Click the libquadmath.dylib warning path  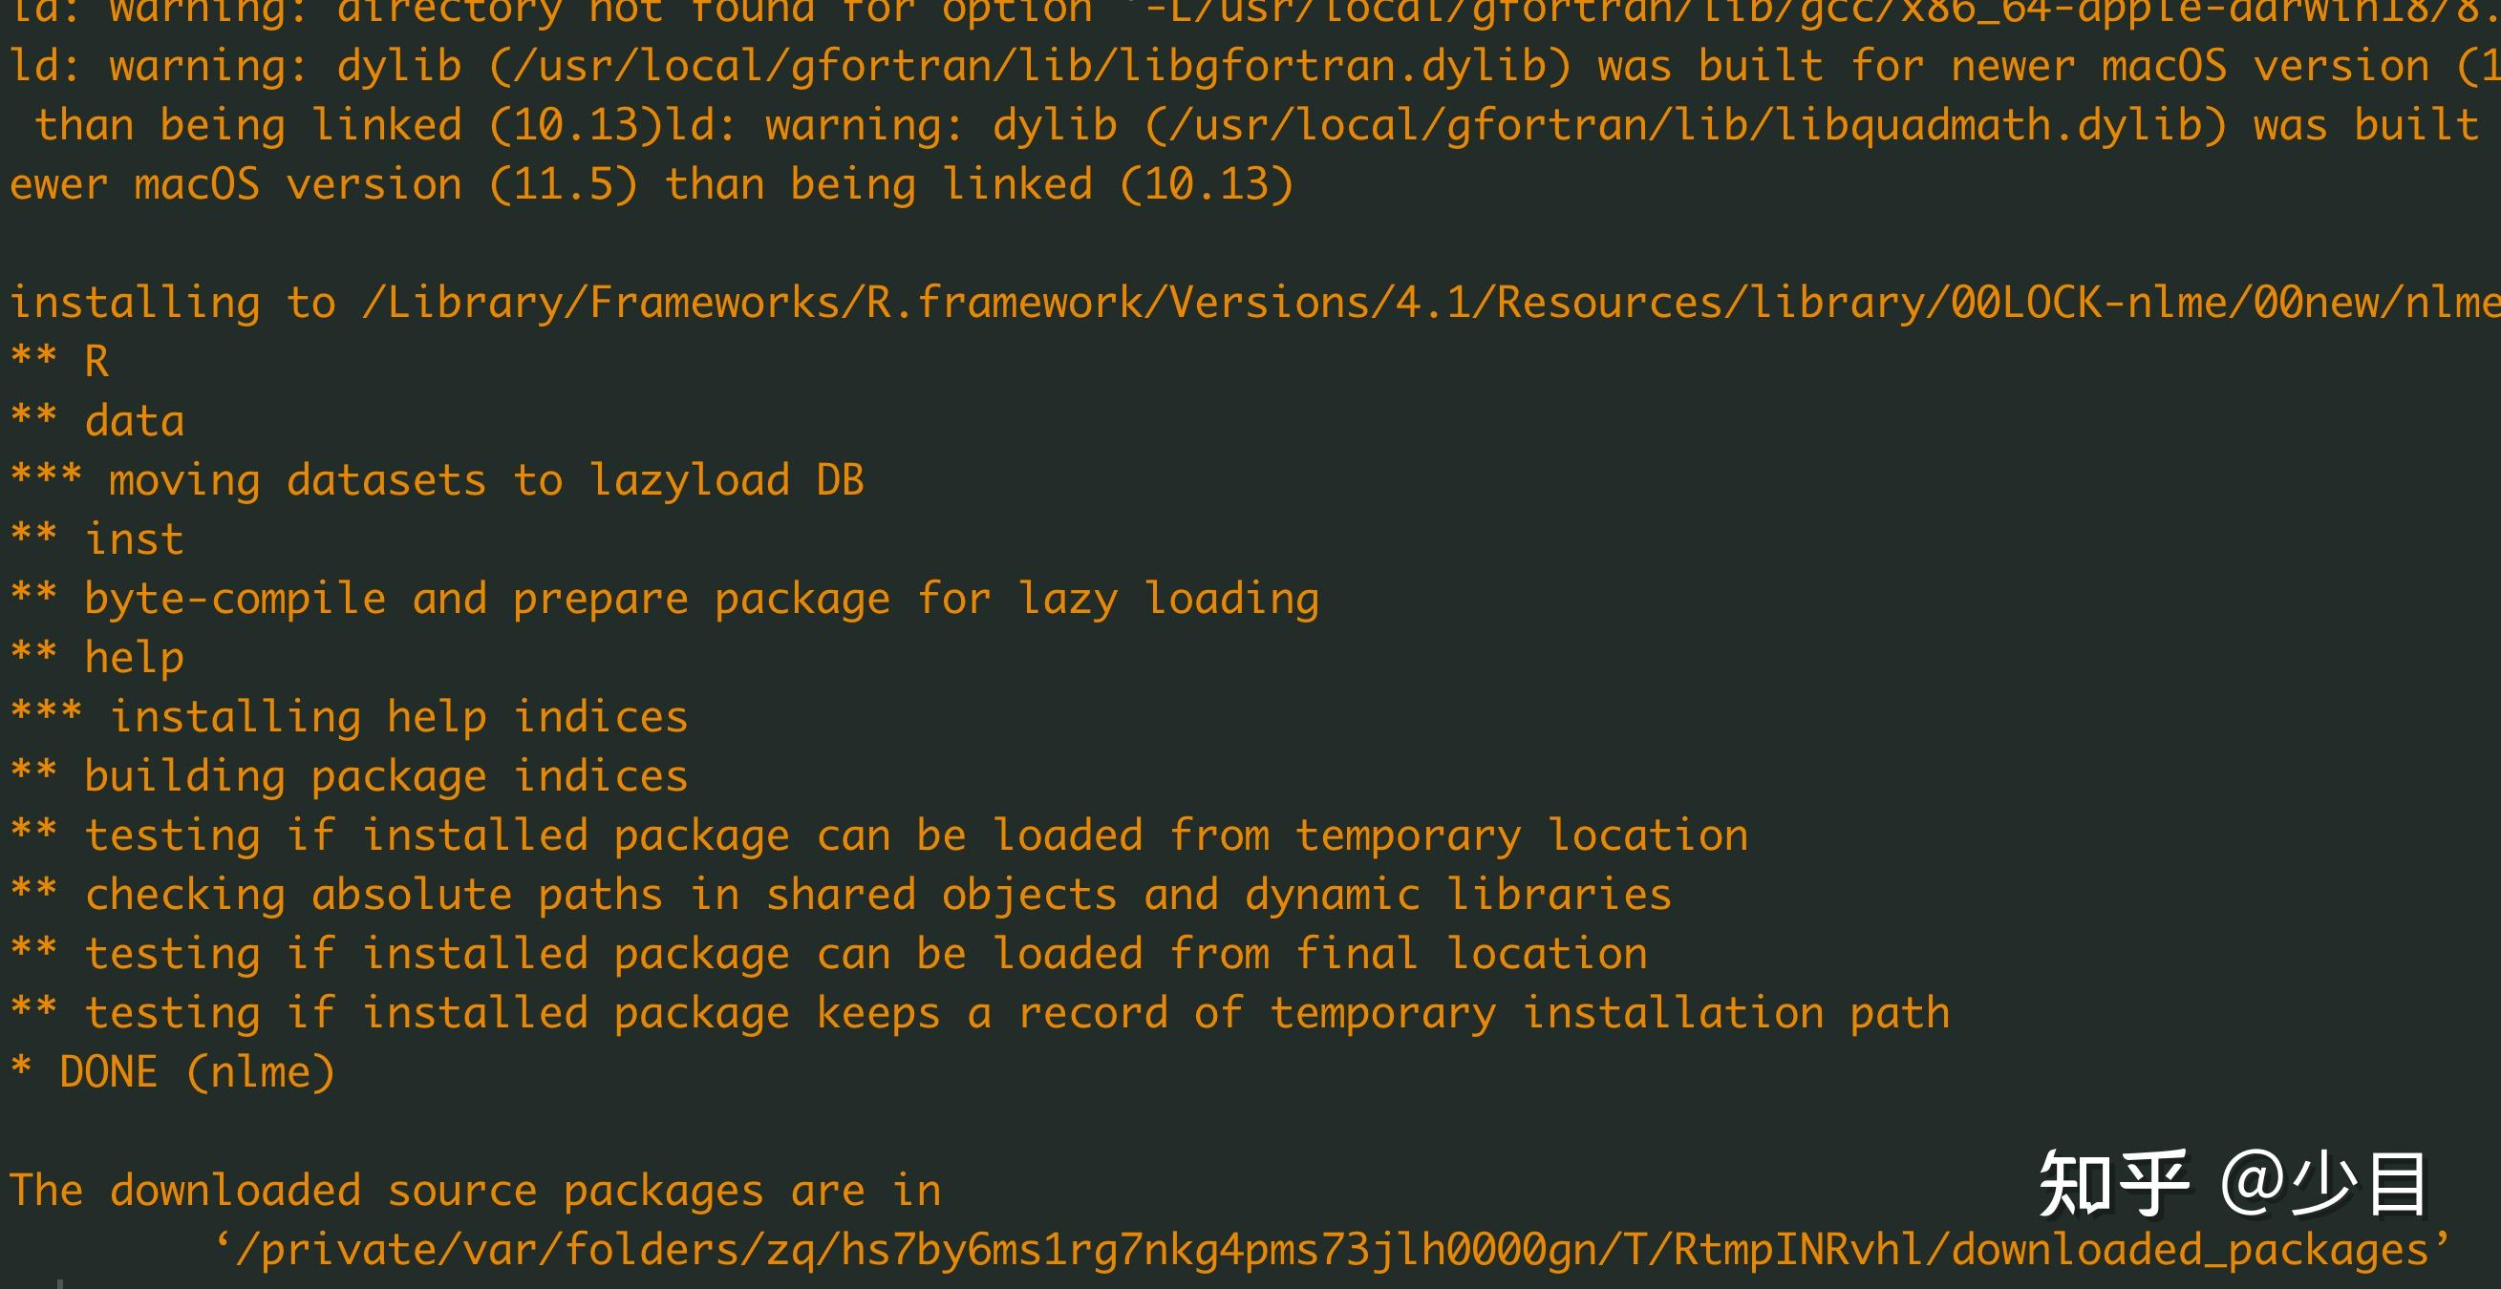point(1686,125)
